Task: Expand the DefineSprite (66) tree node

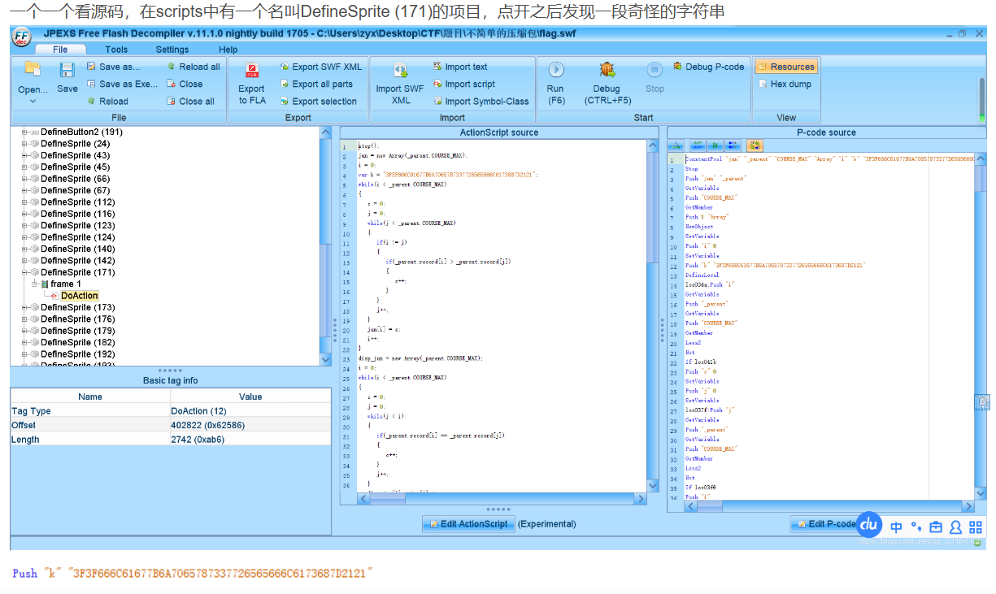Action: point(24,179)
